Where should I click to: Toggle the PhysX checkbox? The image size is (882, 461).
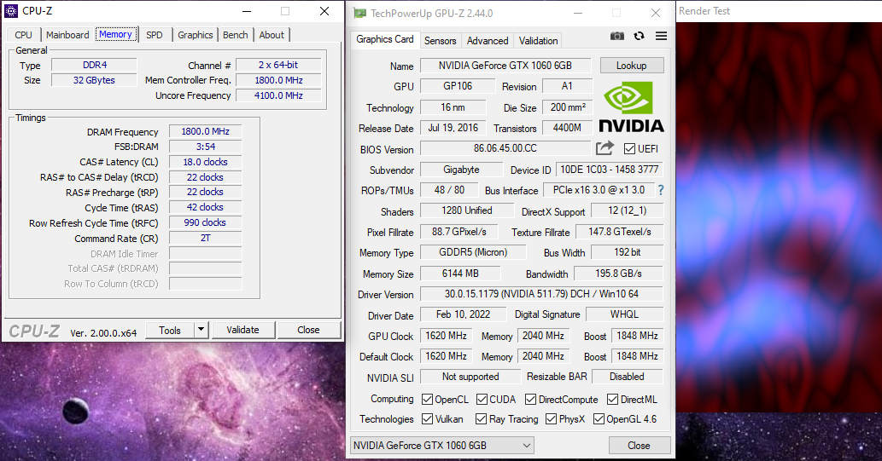pyautogui.click(x=552, y=419)
